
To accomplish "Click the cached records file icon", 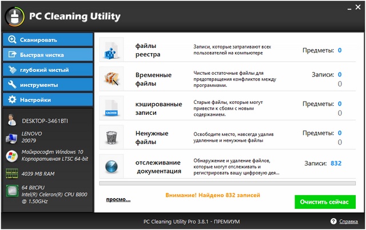I will pos(111,108).
